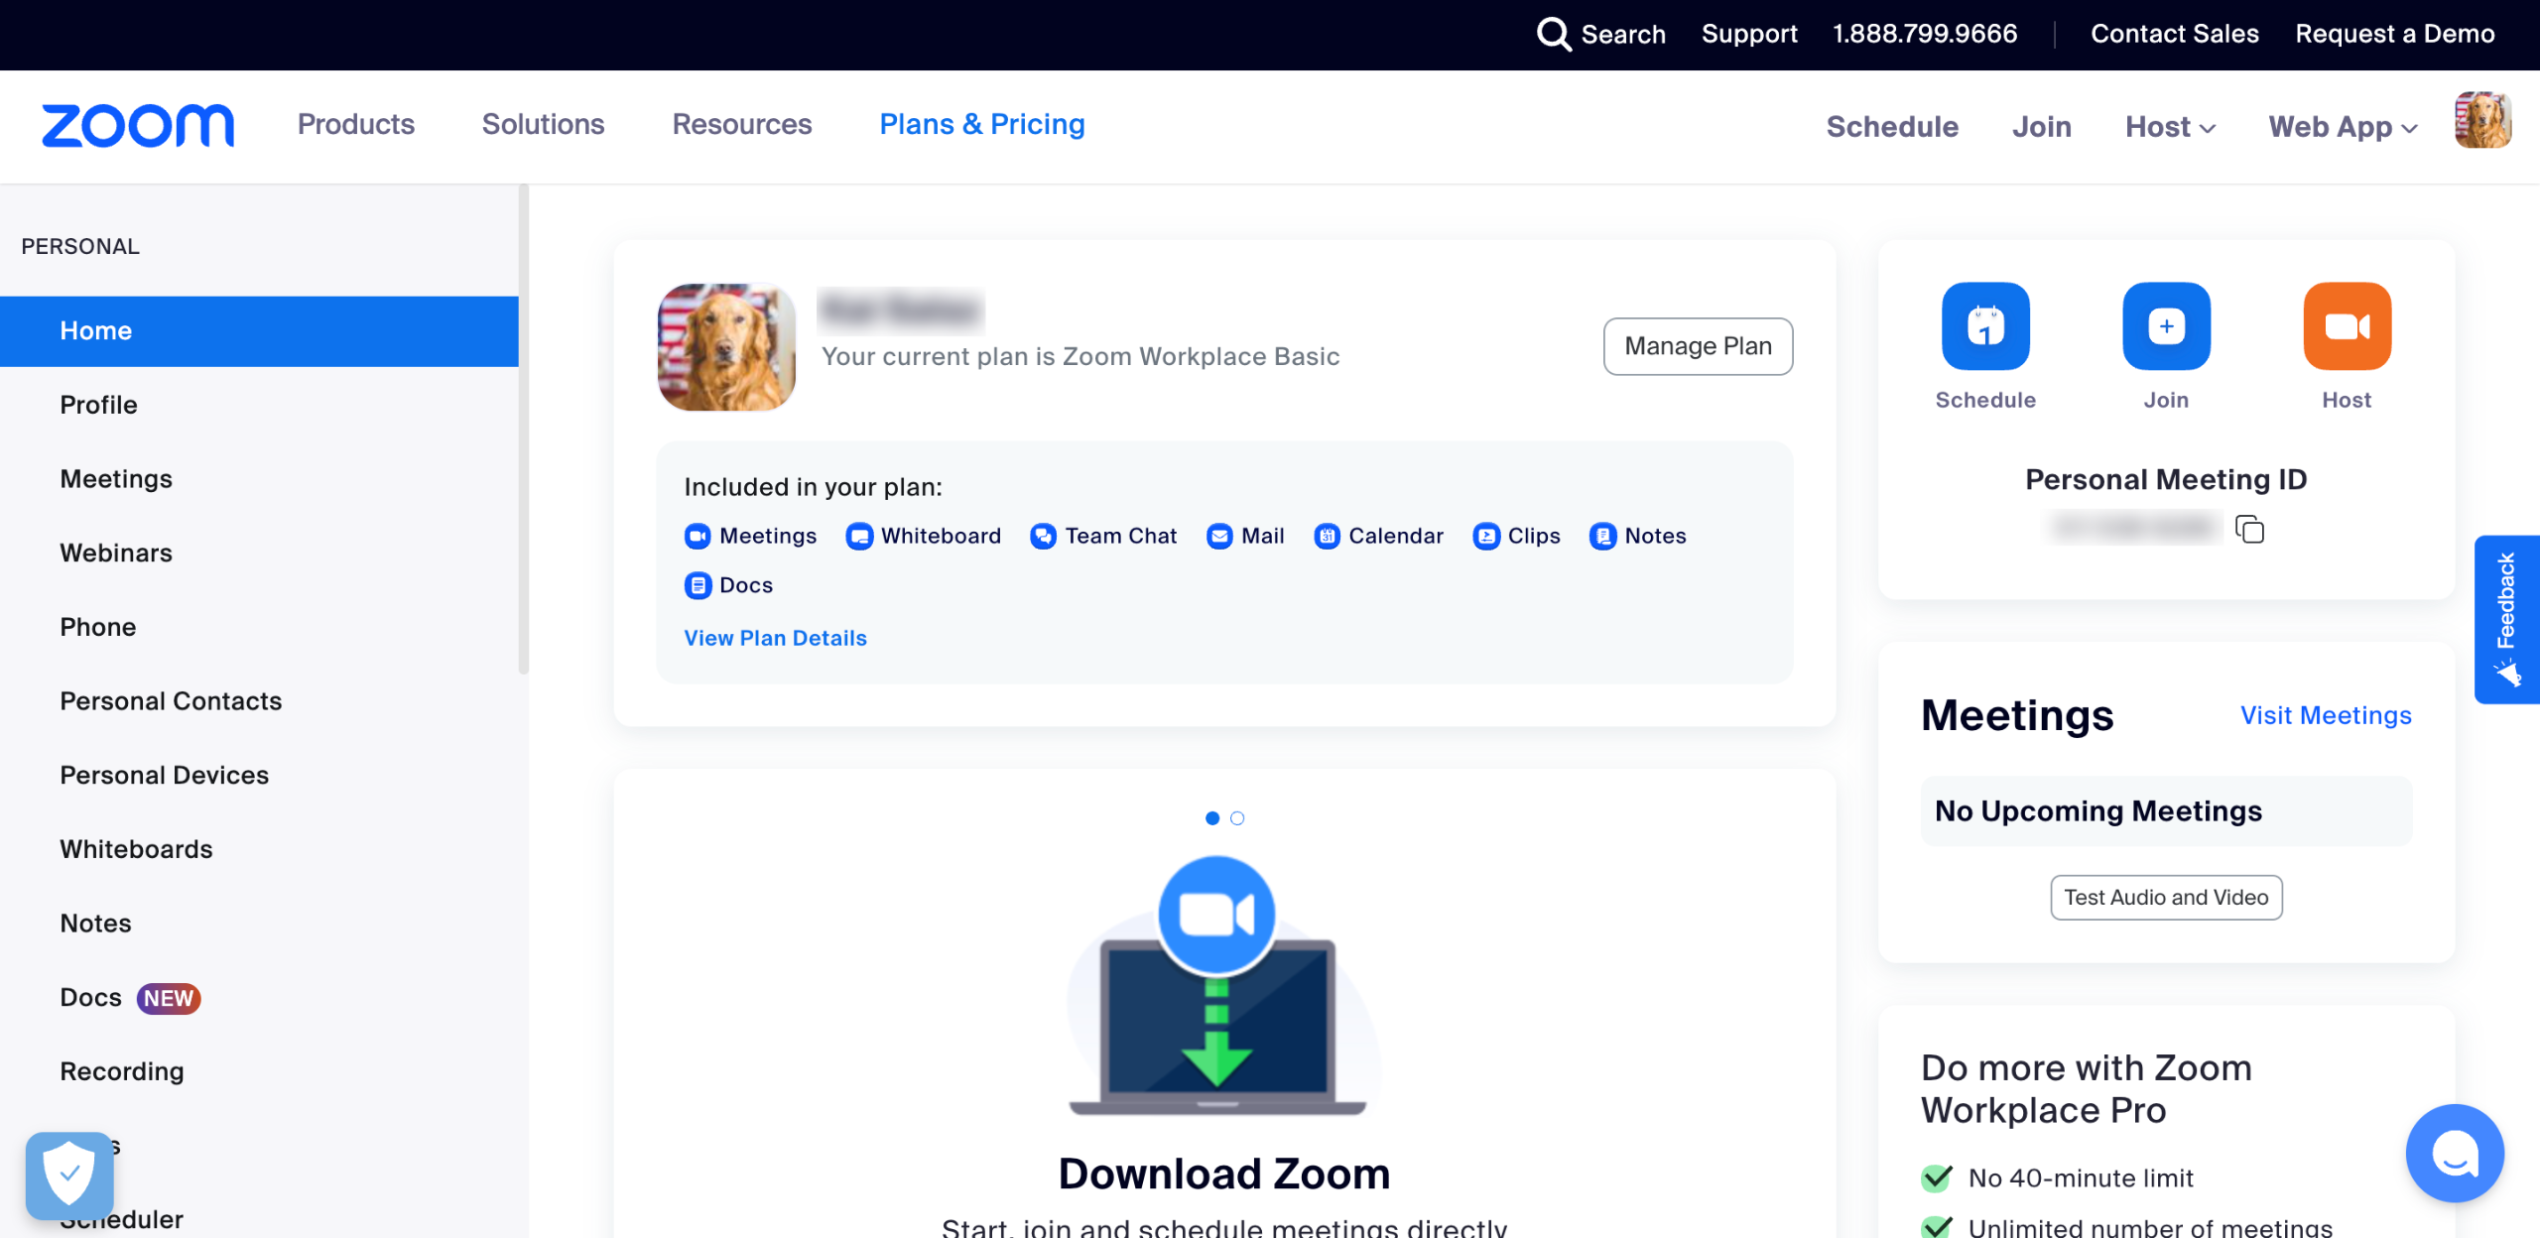Click the Whiteboard icon in plan features

859,536
